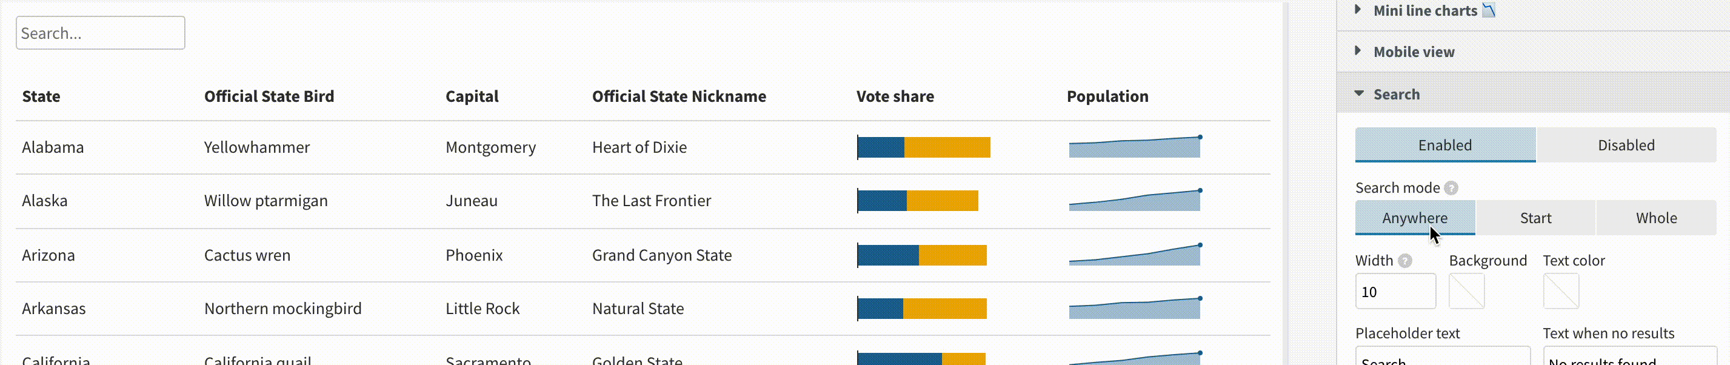The height and width of the screenshot is (365, 1730).
Task: Set search to Enabled
Action: (x=1445, y=145)
